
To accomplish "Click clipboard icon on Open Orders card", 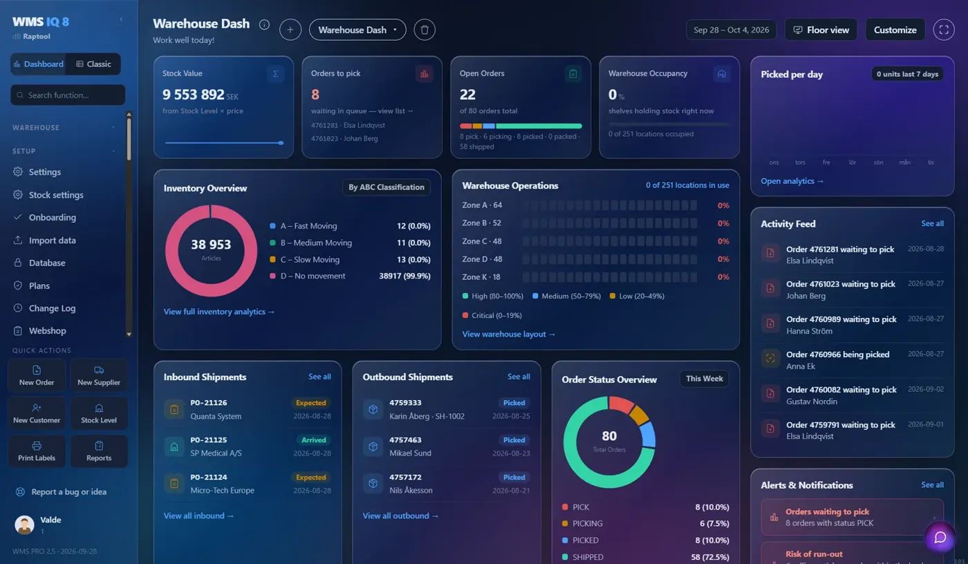I will [573, 74].
